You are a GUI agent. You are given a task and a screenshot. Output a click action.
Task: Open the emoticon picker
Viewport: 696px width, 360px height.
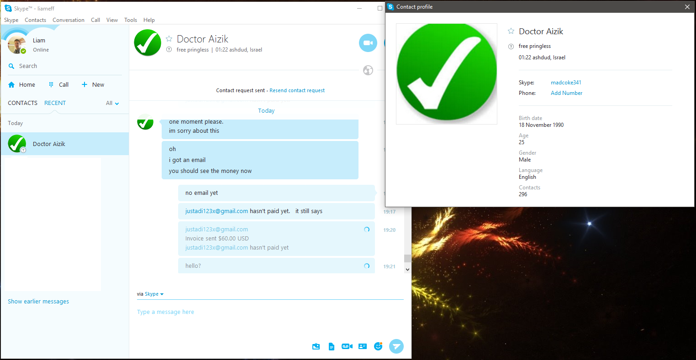(x=378, y=346)
